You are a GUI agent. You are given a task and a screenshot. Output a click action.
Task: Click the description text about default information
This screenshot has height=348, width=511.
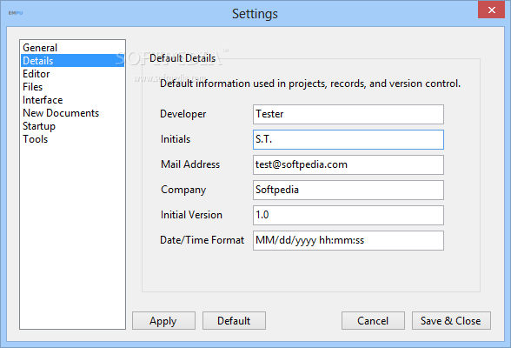pos(310,84)
